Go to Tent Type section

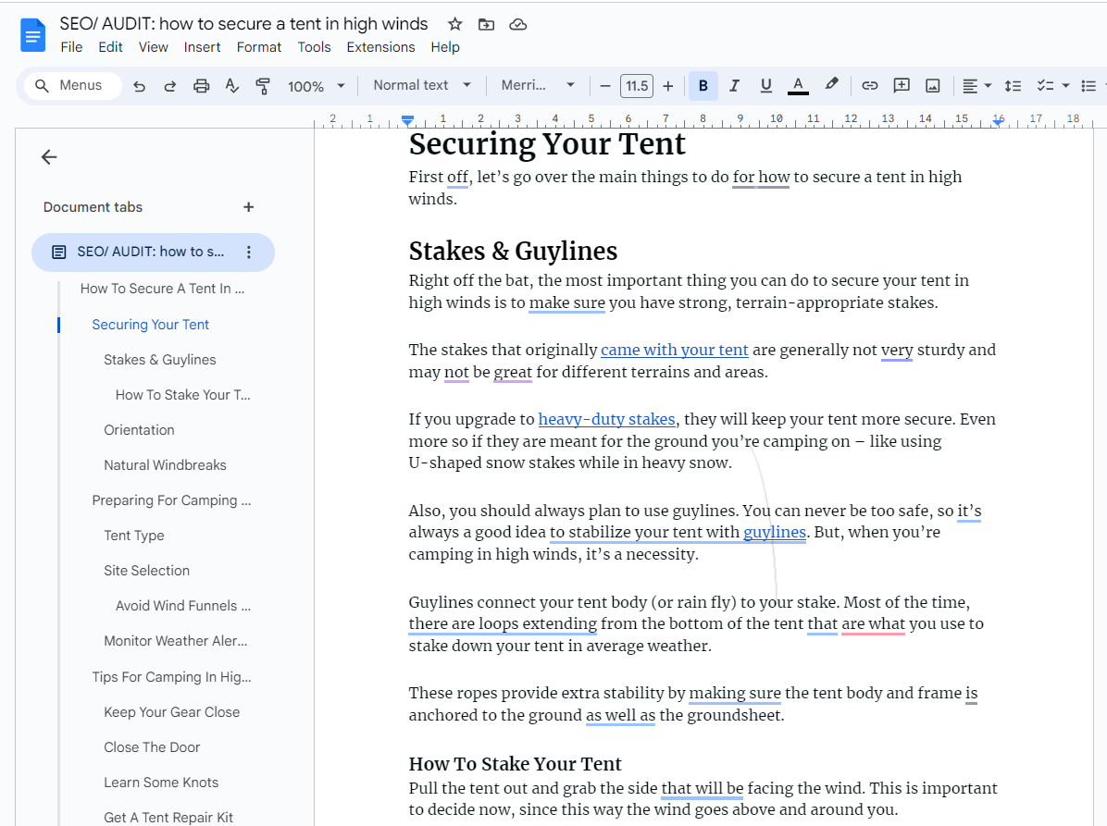pos(134,536)
